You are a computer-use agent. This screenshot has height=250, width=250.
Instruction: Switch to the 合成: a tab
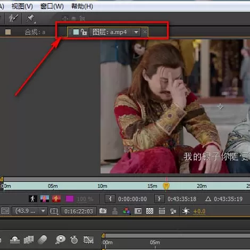pos(35,32)
